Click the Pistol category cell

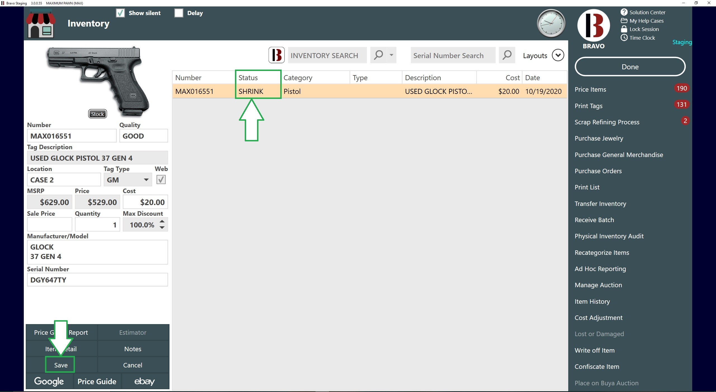[315, 91]
